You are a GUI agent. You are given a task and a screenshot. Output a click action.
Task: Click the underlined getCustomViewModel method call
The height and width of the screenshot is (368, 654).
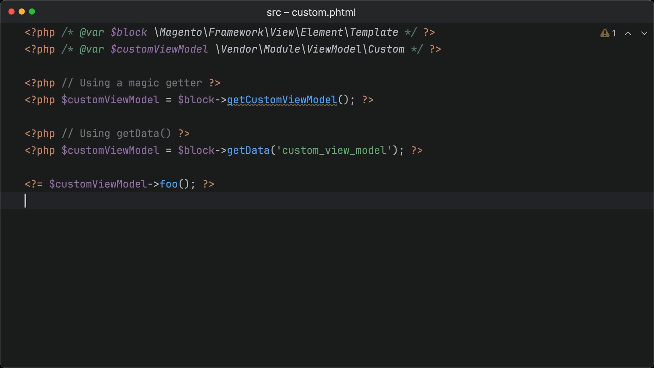tap(282, 100)
